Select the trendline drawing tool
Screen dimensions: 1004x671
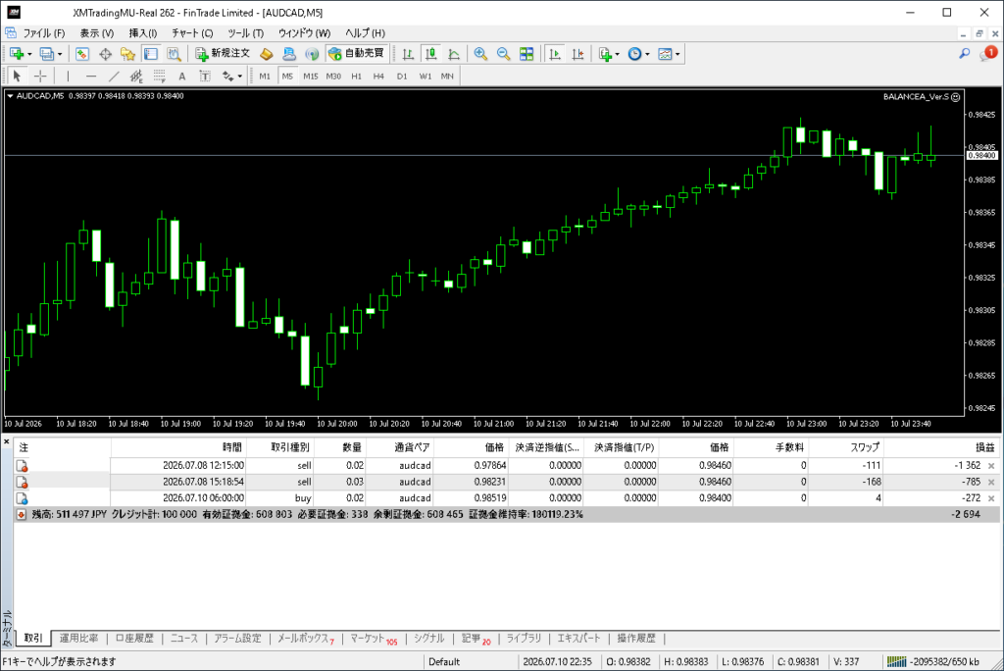(114, 77)
